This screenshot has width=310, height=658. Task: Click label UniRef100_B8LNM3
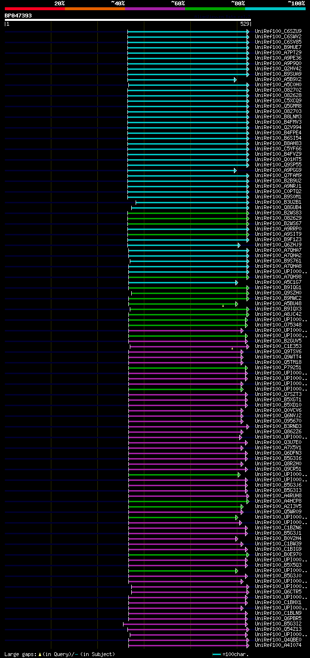[x=278, y=116]
